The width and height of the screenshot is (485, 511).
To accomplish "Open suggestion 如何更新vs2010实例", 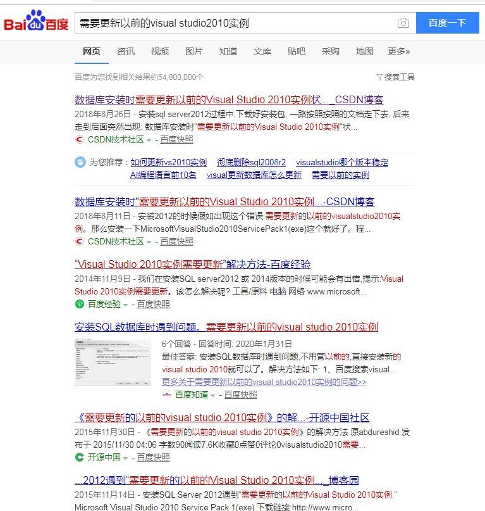I will pyautogui.click(x=169, y=162).
